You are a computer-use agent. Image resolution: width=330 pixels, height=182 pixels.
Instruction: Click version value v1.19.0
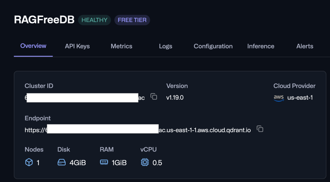click(x=175, y=98)
